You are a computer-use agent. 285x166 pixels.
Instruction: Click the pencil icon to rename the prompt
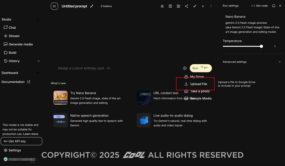tap(92, 6)
